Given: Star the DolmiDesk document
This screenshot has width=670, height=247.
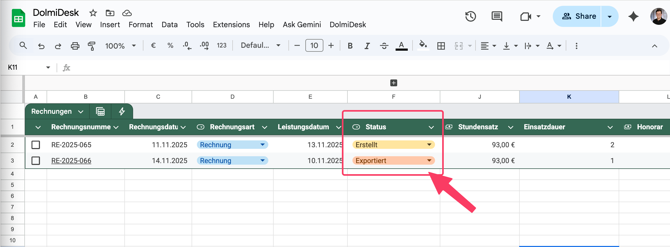Looking at the screenshot, I should point(93,13).
